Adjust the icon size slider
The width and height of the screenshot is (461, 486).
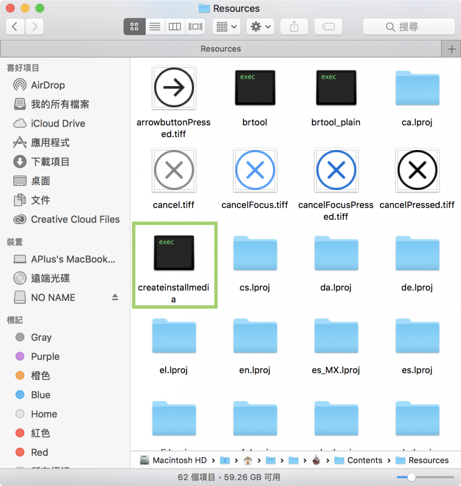pyautogui.click(x=425, y=477)
